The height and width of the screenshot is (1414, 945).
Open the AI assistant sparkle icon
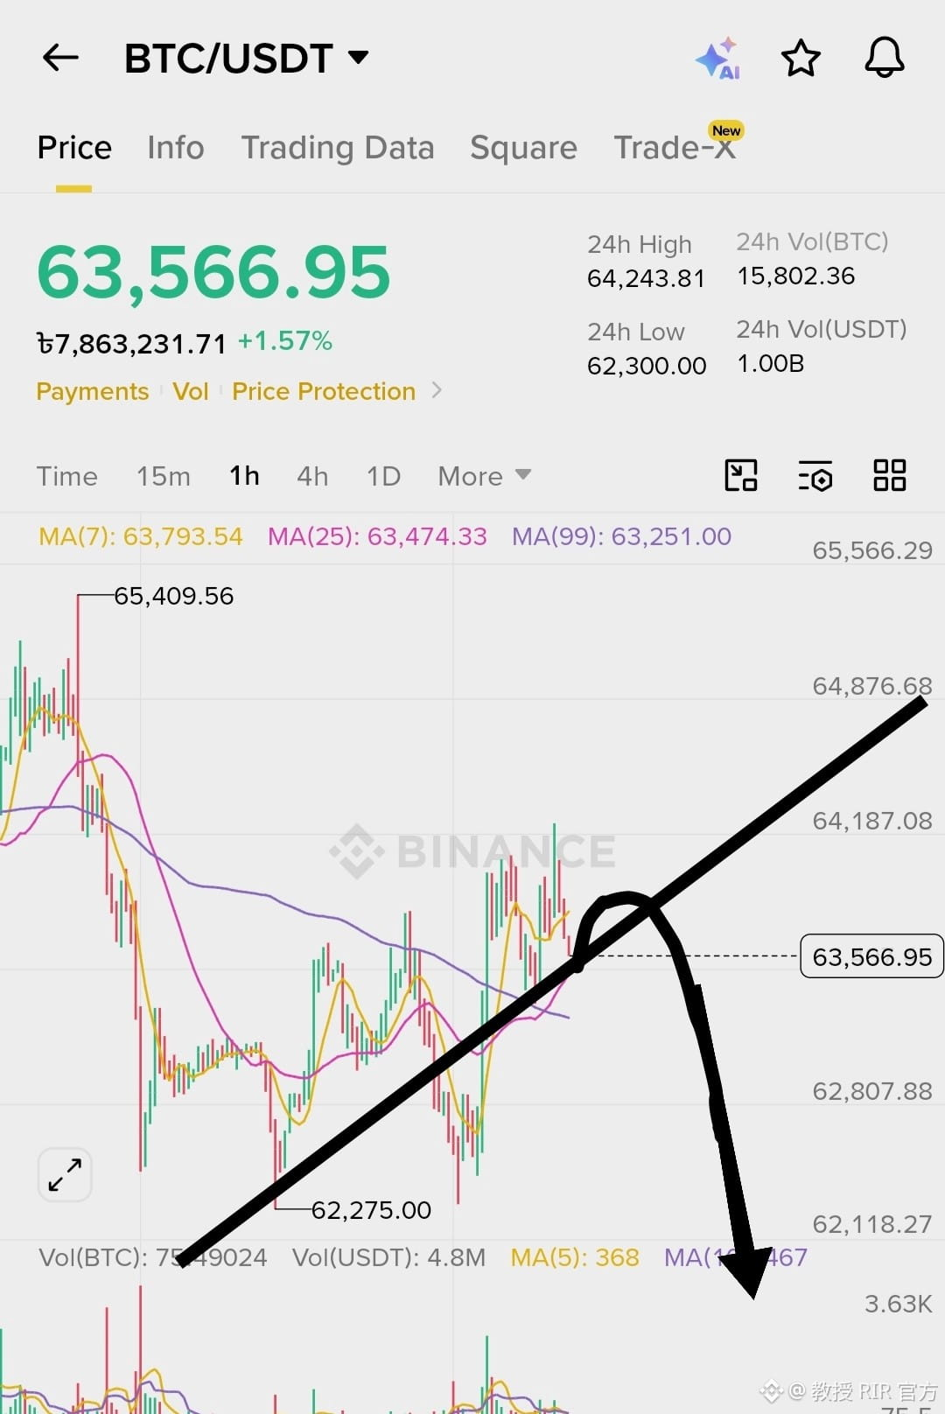tap(717, 59)
